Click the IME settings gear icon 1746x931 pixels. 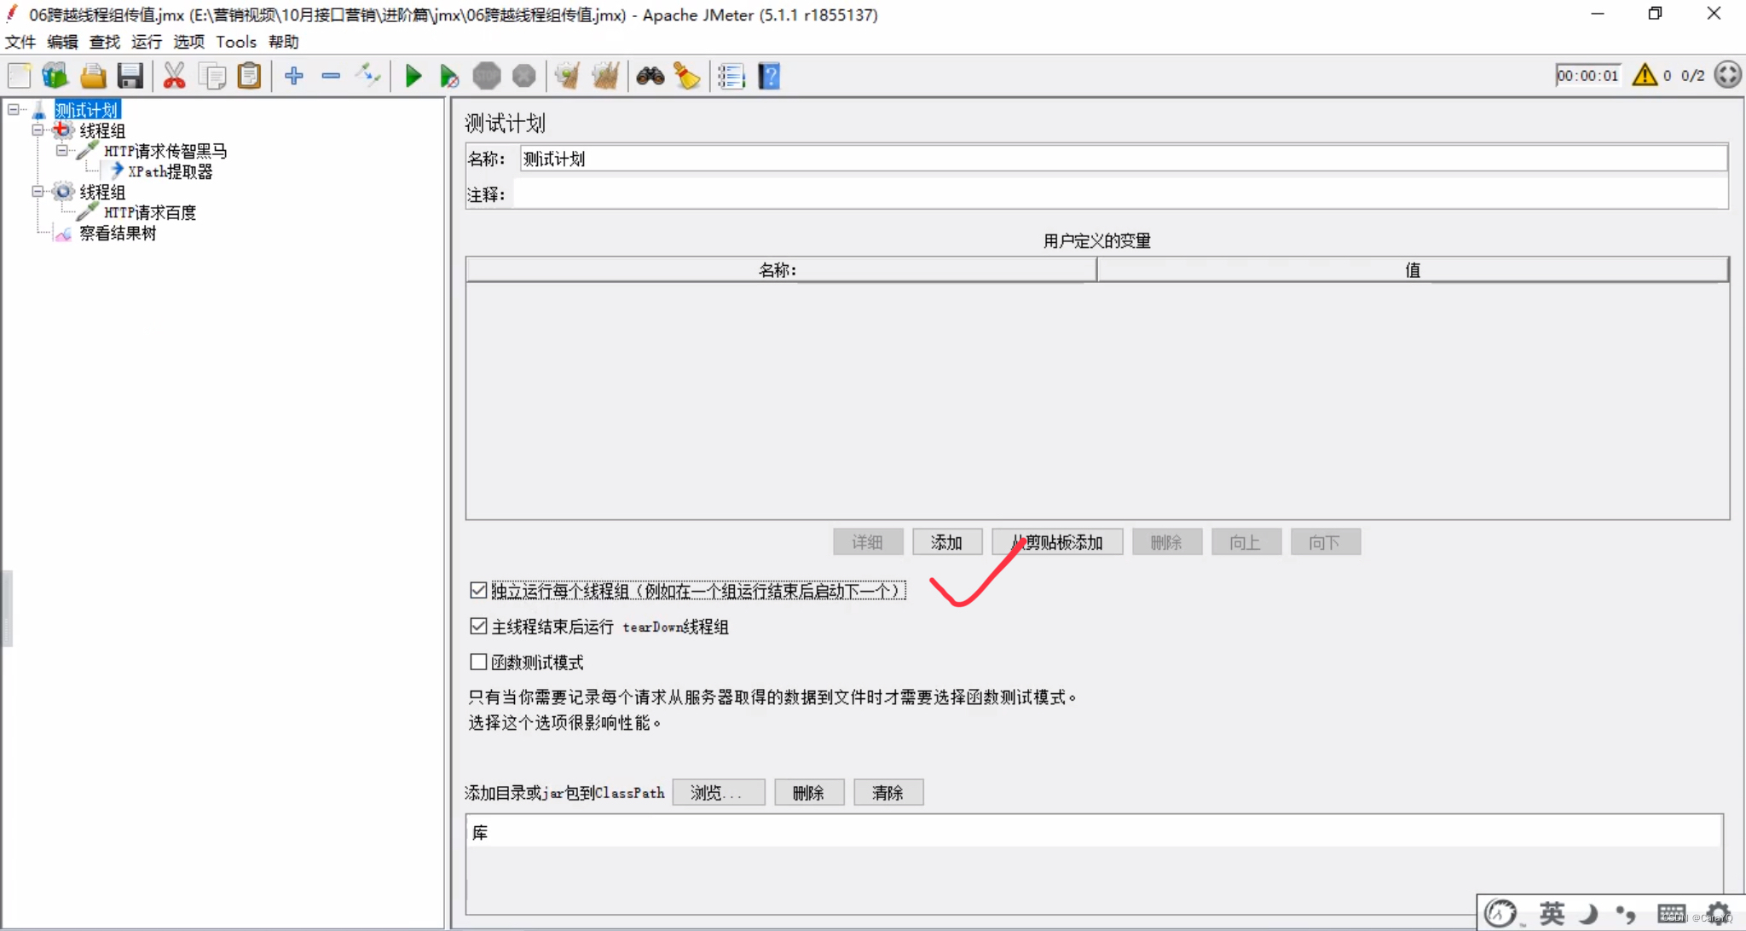click(1717, 914)
